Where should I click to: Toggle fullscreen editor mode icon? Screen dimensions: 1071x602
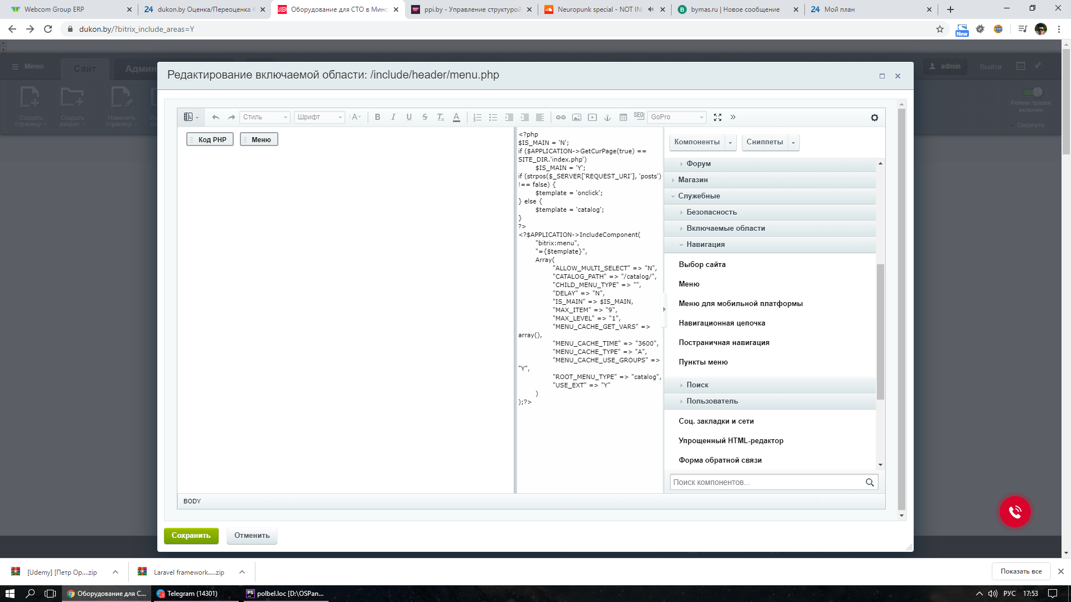(717, 117)
